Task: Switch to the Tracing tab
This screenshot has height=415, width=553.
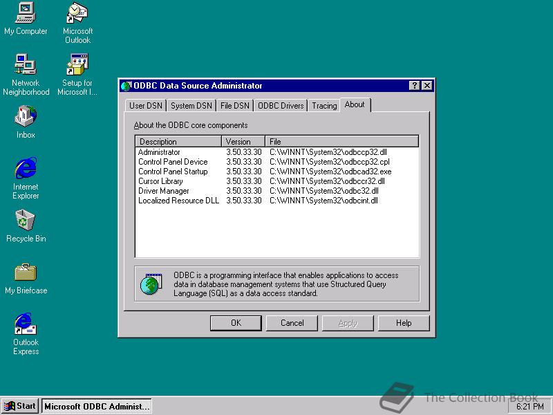Action: (x=324, y=106)
